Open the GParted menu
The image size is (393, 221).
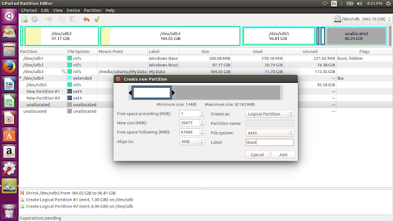tap(29, 10)
